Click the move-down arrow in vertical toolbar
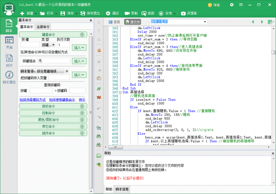The width and height of the screenshot is (276, 194). [99, 22]
